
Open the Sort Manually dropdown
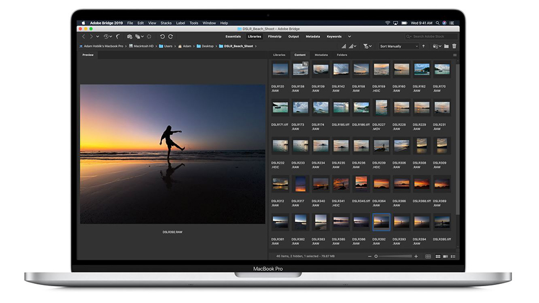click(x=398, y=46)
